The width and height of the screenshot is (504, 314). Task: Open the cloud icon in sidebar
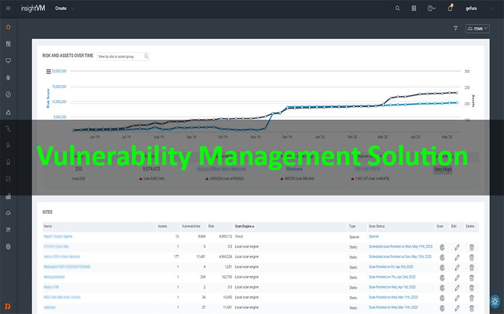point(8,213)
